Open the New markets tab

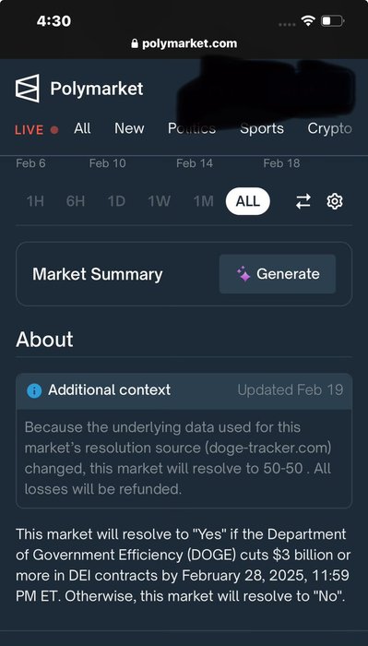[129, 128]
